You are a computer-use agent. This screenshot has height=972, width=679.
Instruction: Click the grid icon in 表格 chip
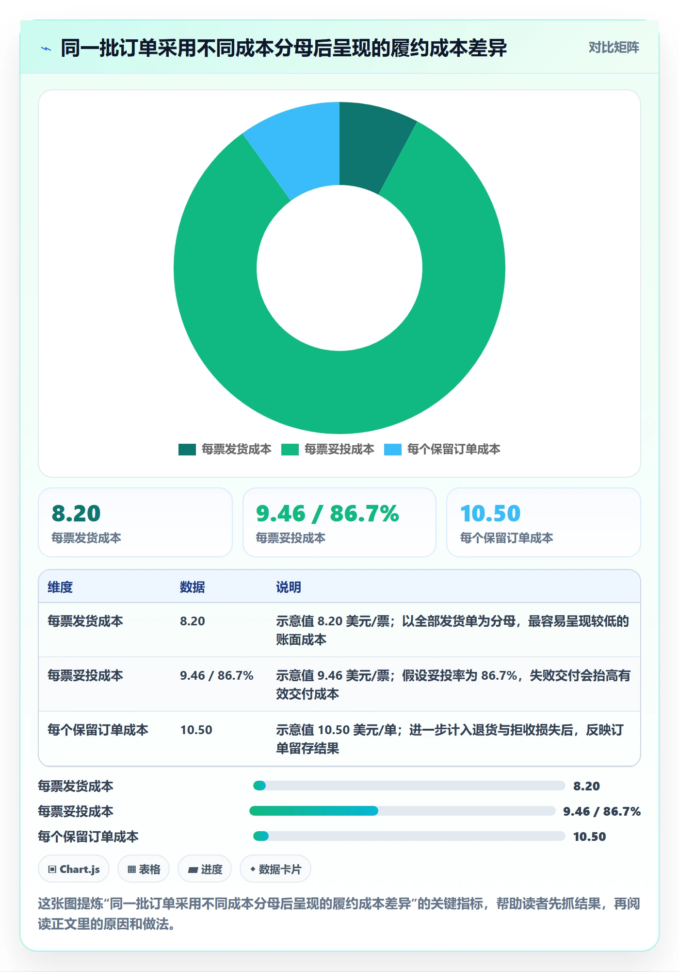(131, 870)
